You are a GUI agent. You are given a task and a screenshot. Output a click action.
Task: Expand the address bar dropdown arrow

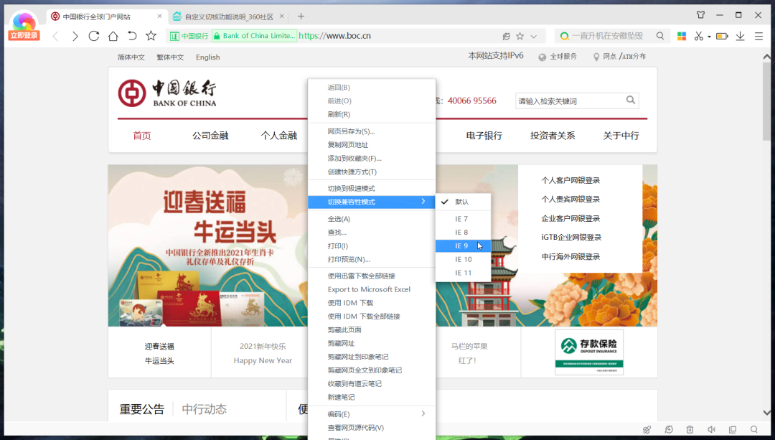(534, 36)
